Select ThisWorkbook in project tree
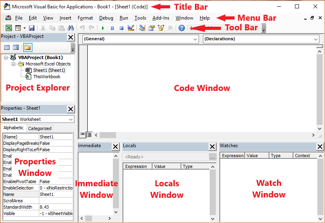Image resolution: width=325 pixels, height=223 pixels. (x=47, y=77)
